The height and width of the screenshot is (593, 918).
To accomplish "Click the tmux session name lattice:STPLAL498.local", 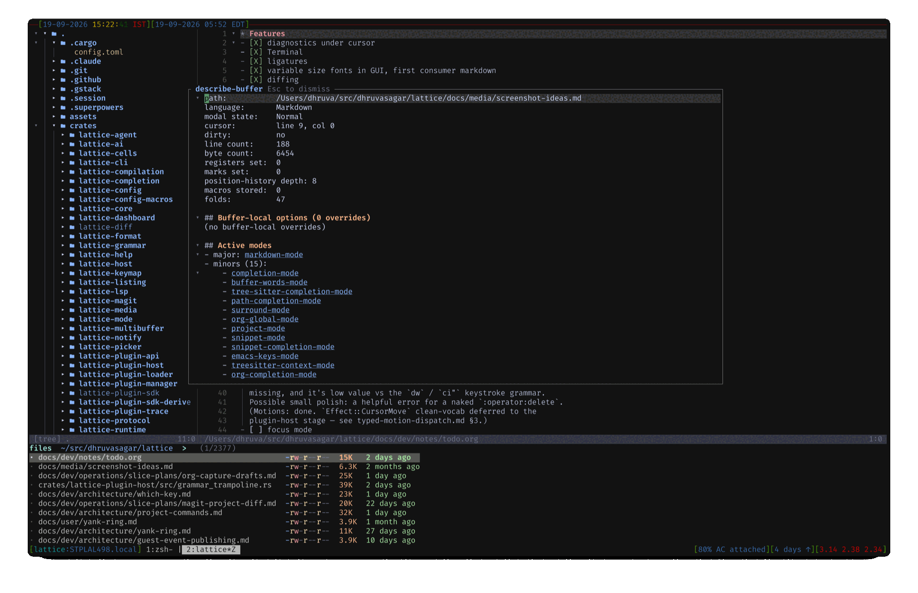I will [85, 550].
